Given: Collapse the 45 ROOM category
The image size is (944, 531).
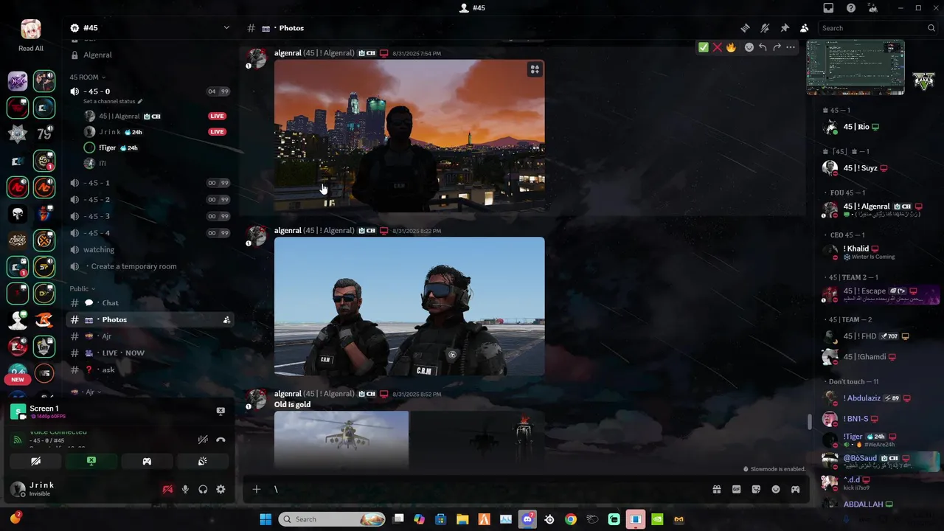Looking at the screenshot, I should pos(87,77).
